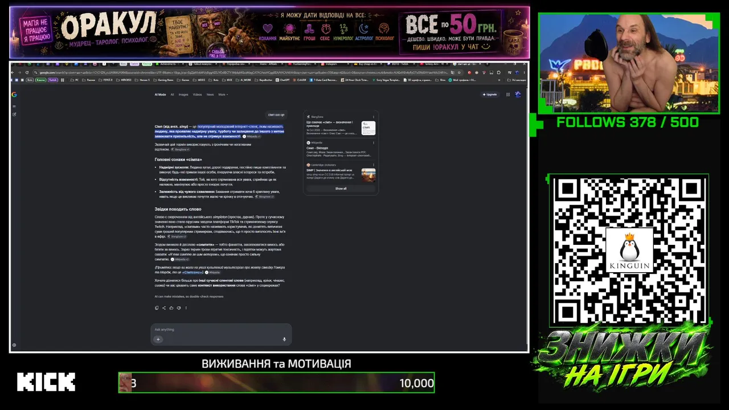Click the new AI chat icon in left sidebar

tap(14, 114)
